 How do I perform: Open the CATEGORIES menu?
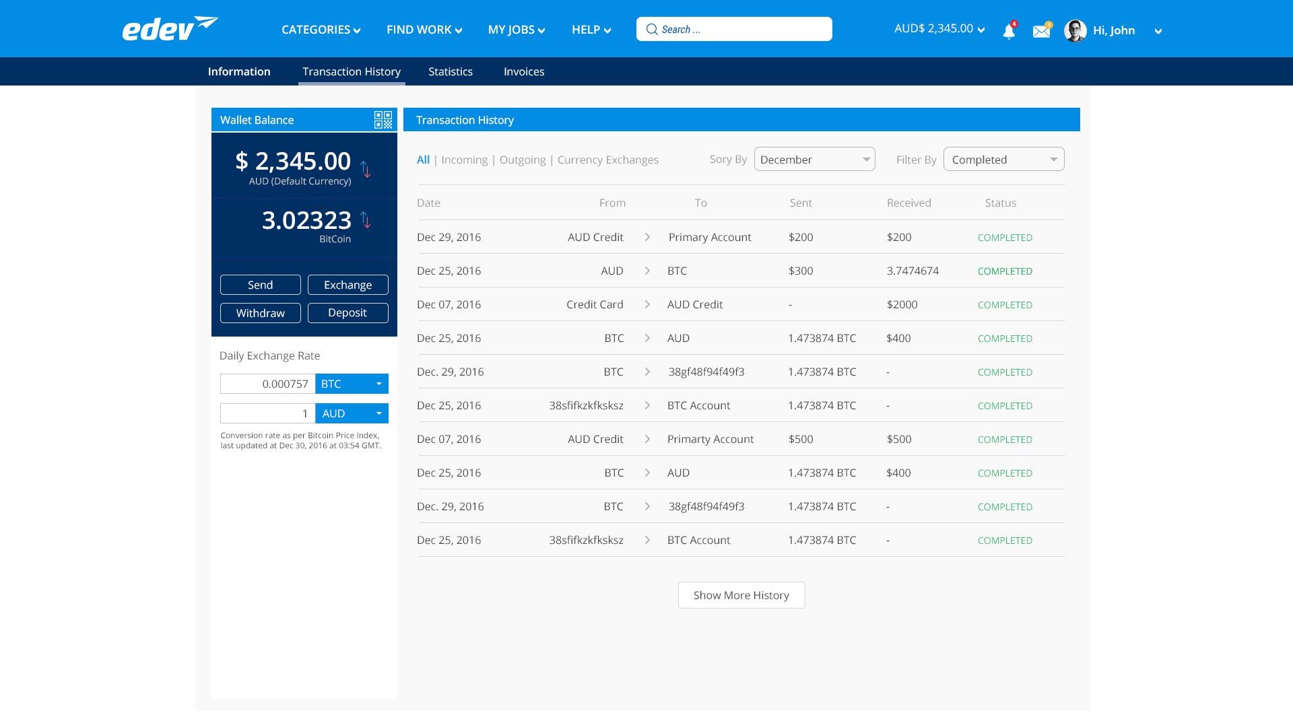pos(321,30)
